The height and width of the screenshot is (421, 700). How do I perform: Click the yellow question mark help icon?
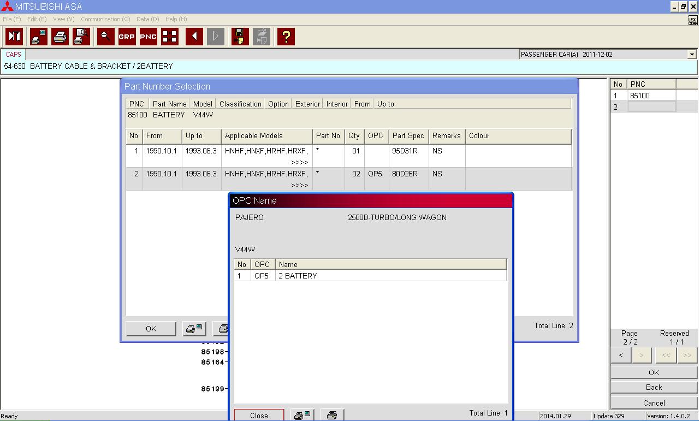coord(286,37)
